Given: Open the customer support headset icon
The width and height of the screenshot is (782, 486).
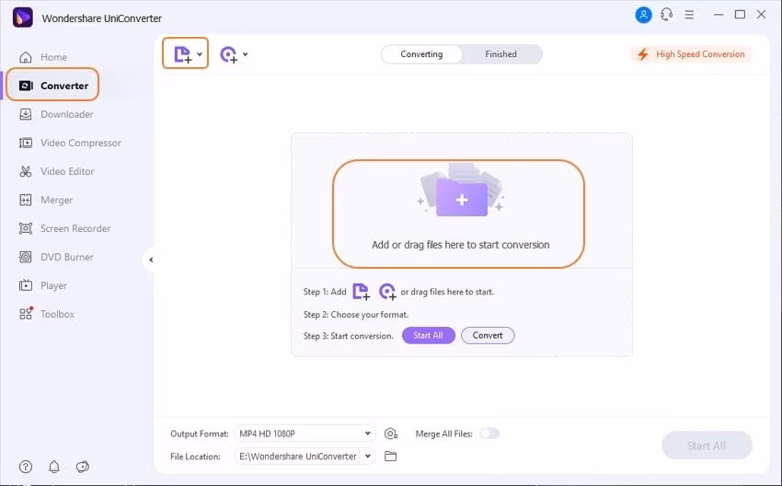Looking at the screenshot, I should (x=666, y=15).
